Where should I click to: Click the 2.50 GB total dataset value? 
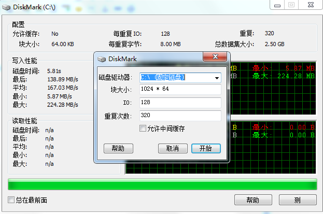274,44
